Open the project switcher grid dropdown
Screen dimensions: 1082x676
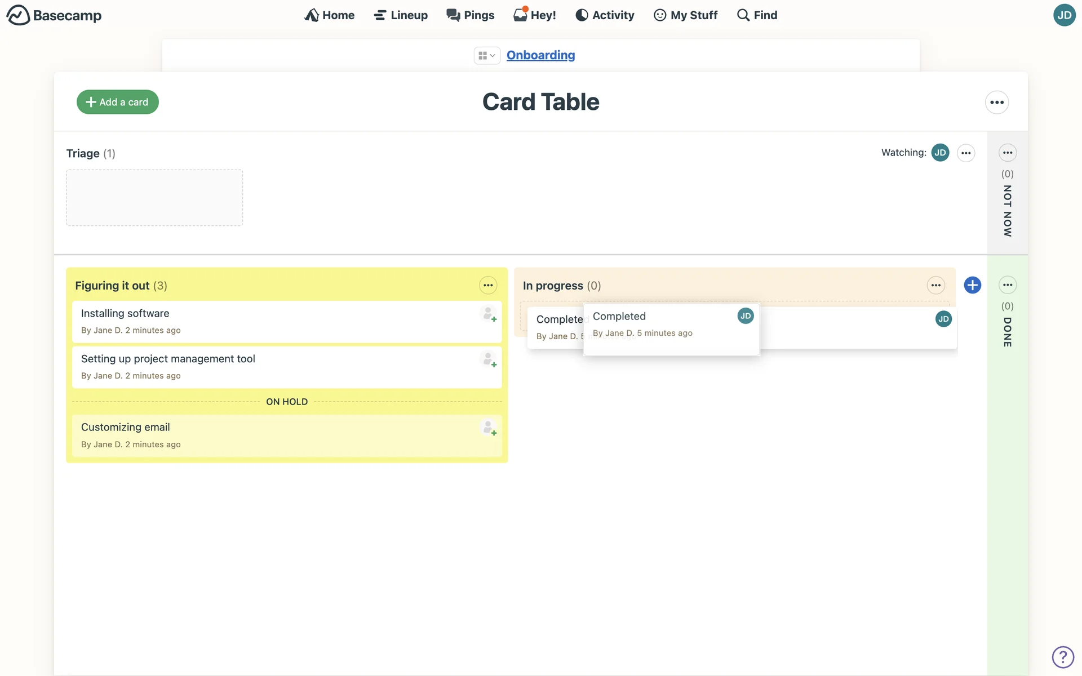point(486,55)
